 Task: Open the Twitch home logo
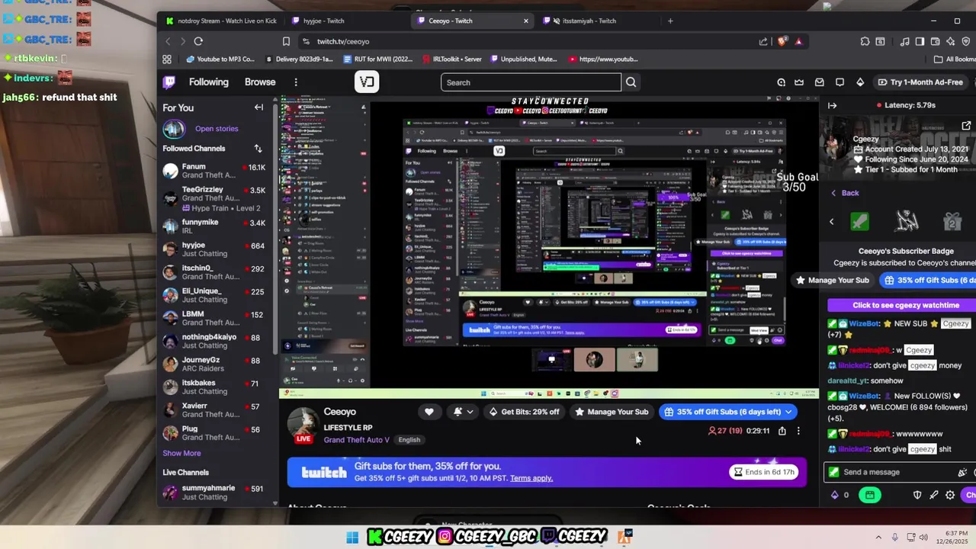coord(169,82)
